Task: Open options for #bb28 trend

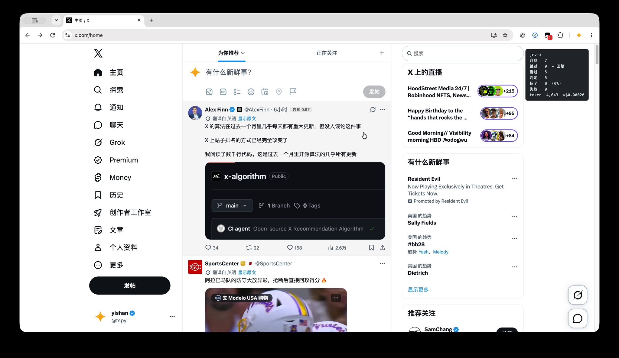Action: (514, 238)
